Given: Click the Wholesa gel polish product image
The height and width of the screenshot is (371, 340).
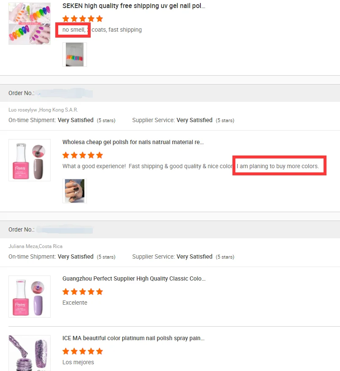Looking at the screenshot, I should point(30,160).
